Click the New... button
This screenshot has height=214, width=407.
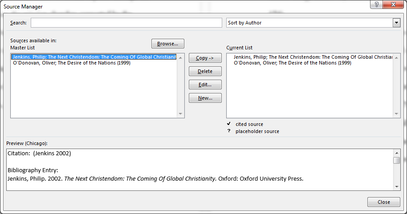coord(205,98)
